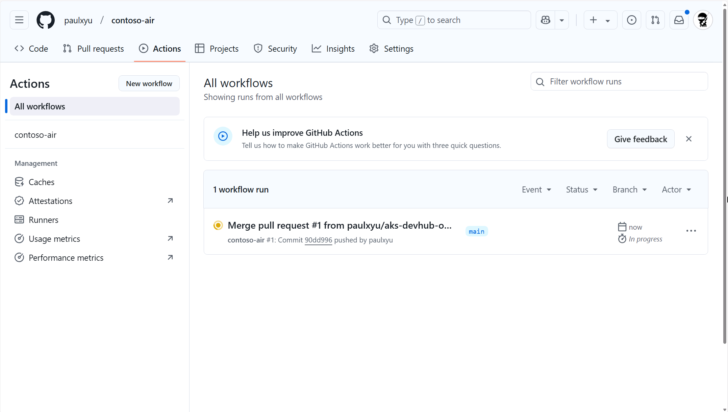Open the Insights tab
728x412 pixels.
(x=333, y=49)
